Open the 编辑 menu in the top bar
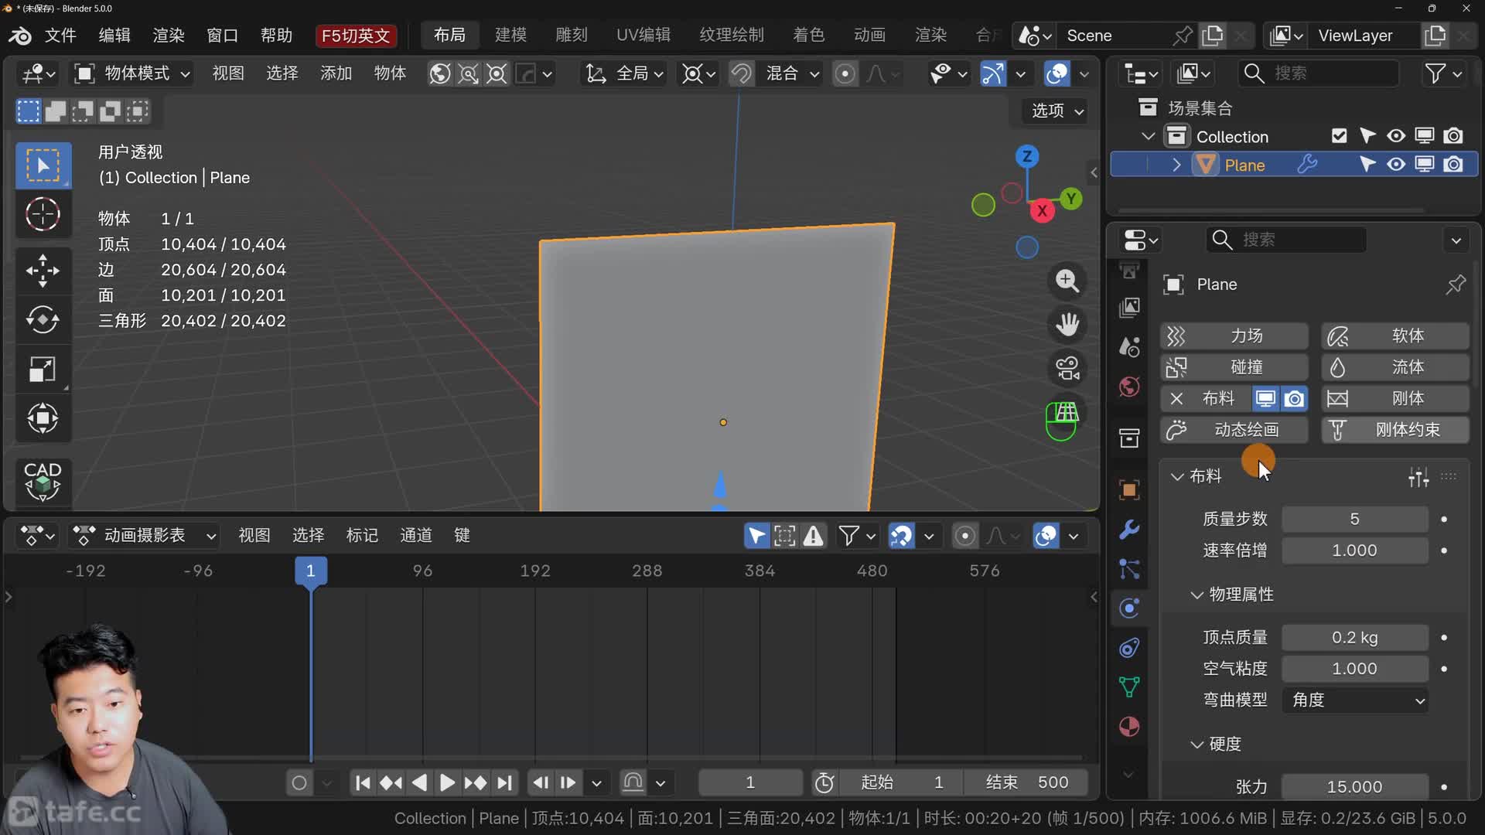 pos(114,36)
